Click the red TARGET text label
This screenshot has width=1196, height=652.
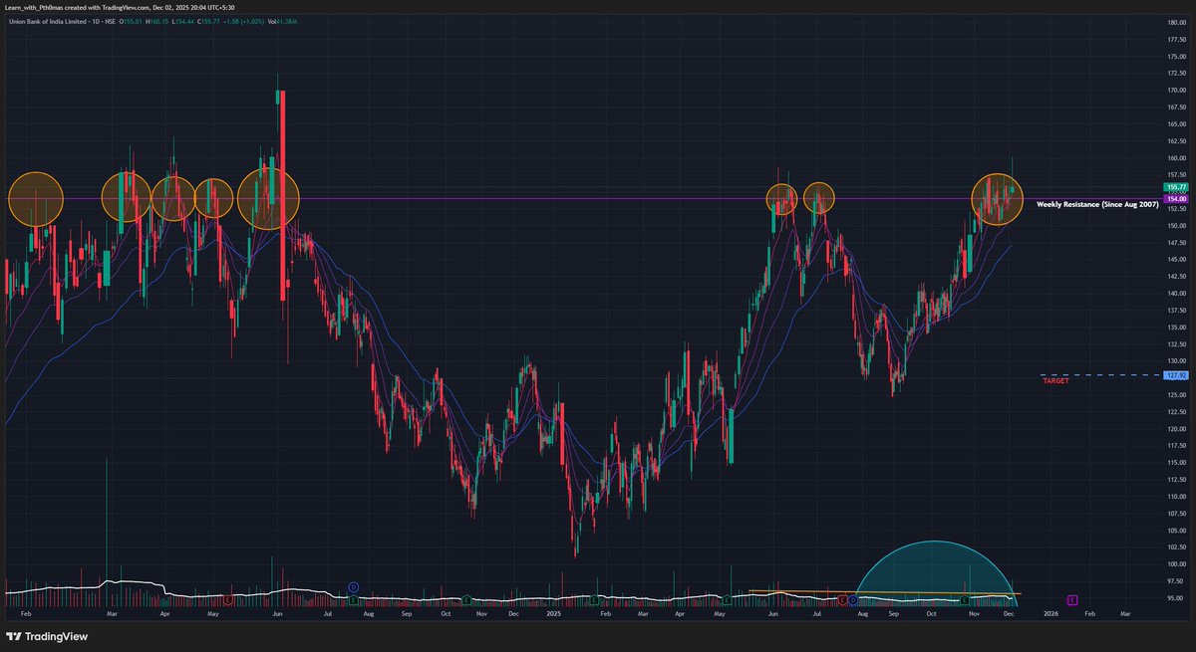point(1055,381)
